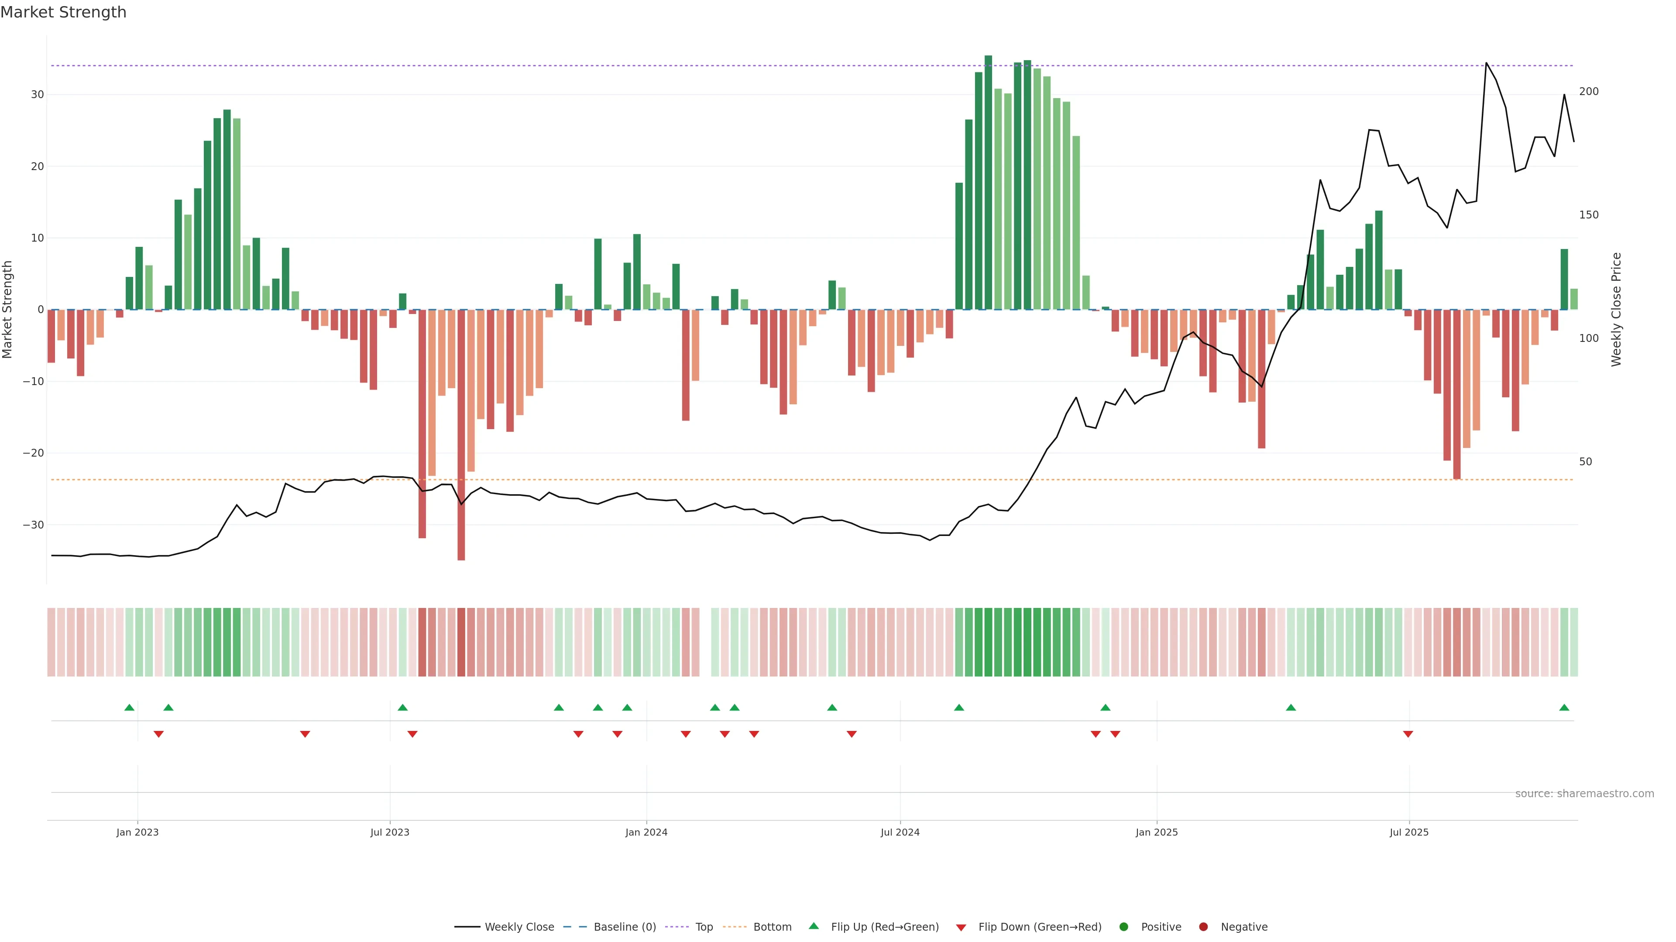Screen dimensions: 1676x942
Task: Click the Flip Up green triangle legend icon
Action: coord(813,926)
